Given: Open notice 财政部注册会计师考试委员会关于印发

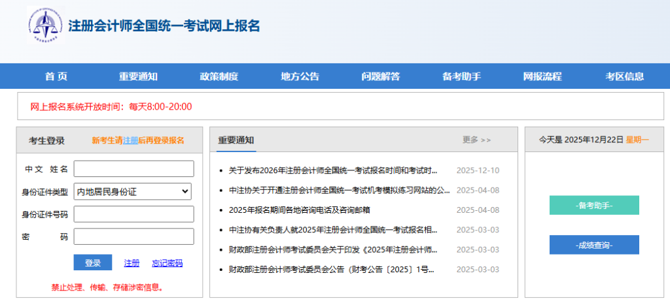Looking at the screenshot, I should tap(333, 249).
